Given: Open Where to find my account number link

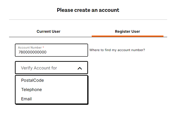Looking at the screenshot, I should 117,50.
